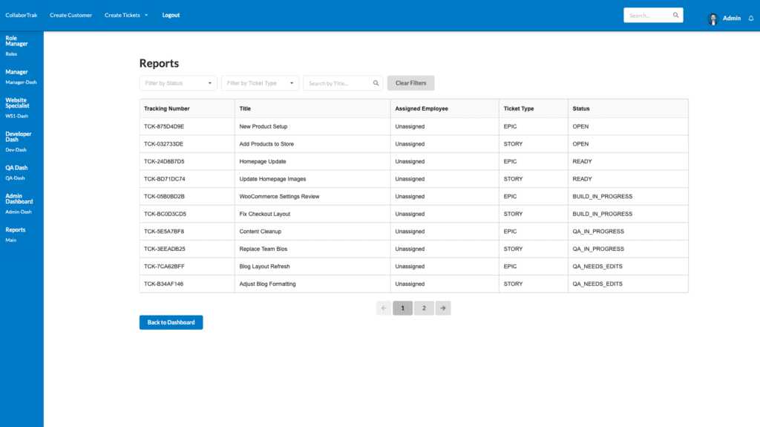Image resolution: width=760 pixels, height=427 pixels.
Task: Click the CollaborTrak brand logo
Action: 22,15
